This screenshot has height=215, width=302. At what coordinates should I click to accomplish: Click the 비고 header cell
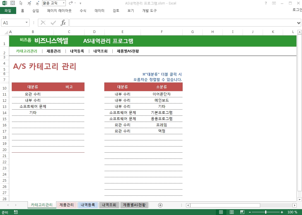tap(69, 87)
